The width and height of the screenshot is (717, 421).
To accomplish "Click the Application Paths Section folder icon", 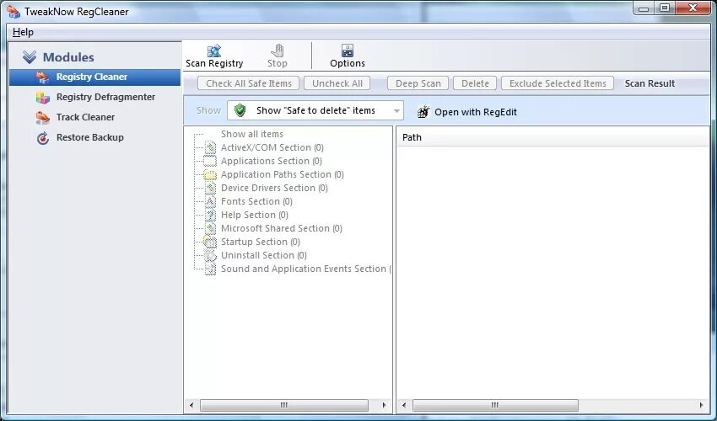I will [210, 174].
